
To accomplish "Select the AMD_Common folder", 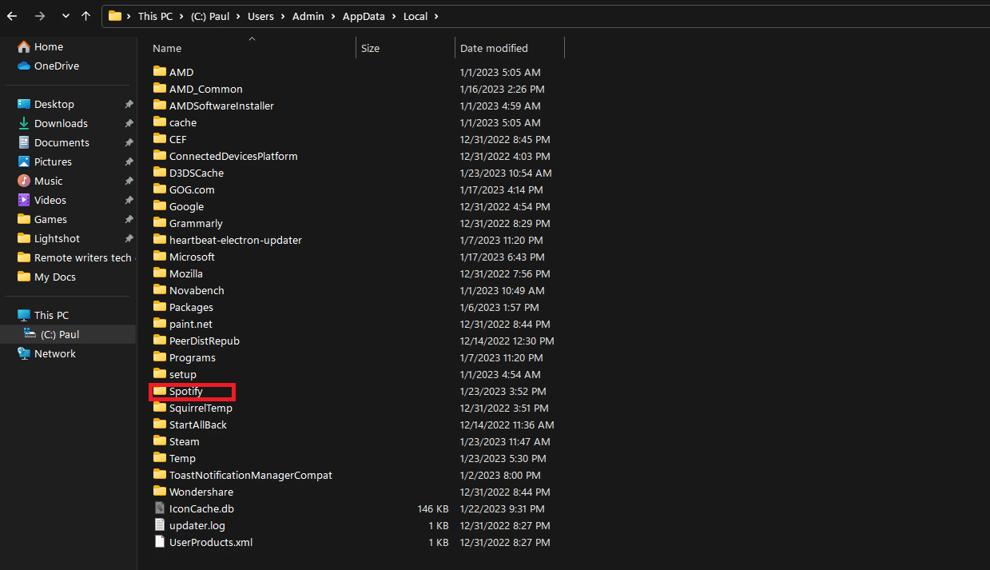I will (197, 89).
